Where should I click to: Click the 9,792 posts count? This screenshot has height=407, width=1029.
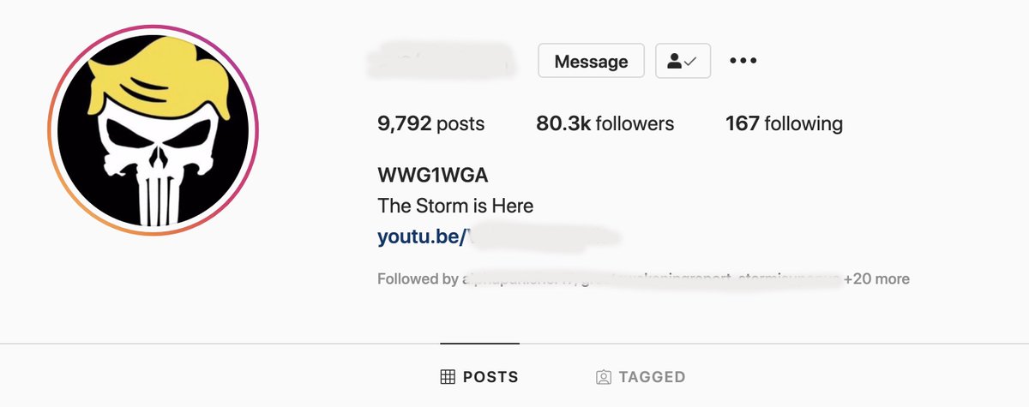[430, 123]
